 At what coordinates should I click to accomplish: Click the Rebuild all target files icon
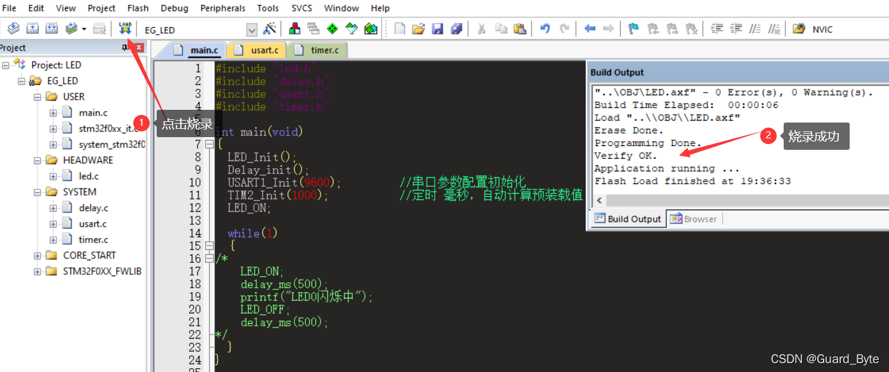[52, 29]
